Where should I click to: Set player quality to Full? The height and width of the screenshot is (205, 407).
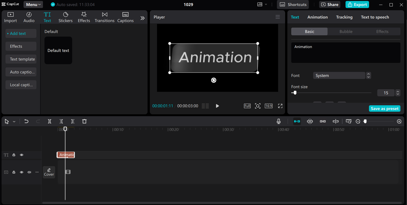(247, 106)
